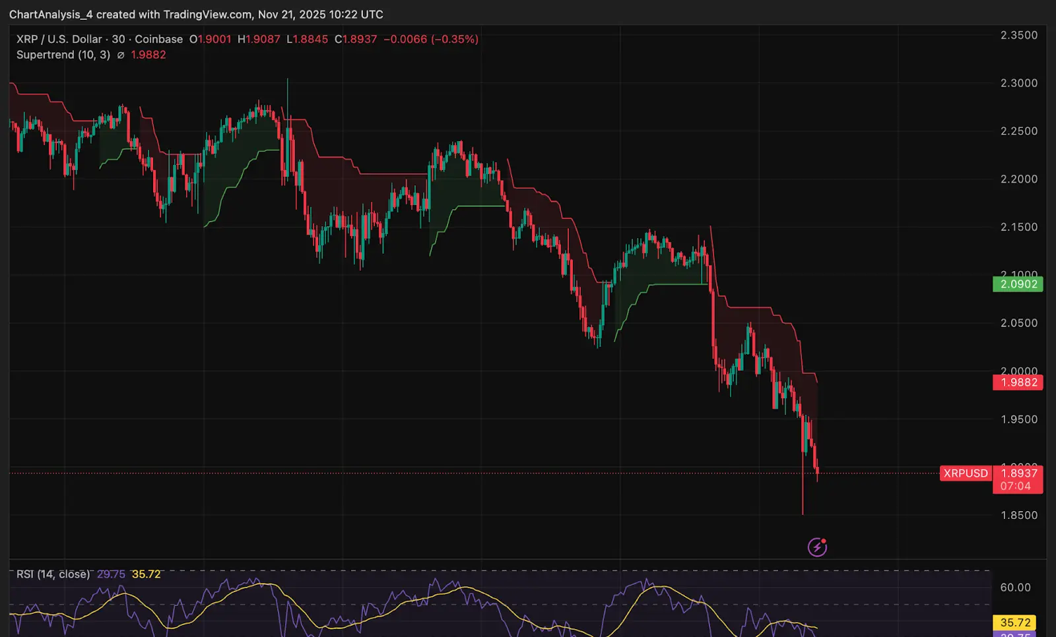Image resolution: width=1056 pixels, height=637 pixels.
Task: Click the change value −0.0066 (−0.35%)
Action: tap(431, 40)
